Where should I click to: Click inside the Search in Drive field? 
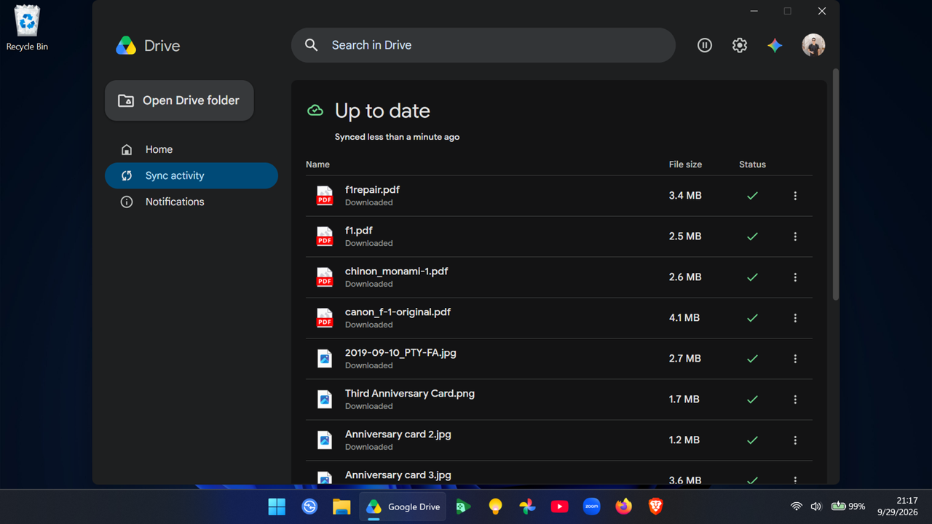click(x=483, y=45)
